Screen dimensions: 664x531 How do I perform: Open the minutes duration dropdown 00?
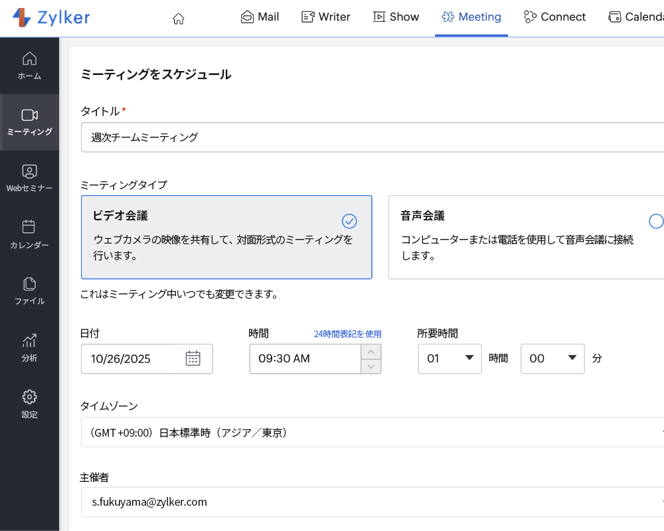coord(552,358)
